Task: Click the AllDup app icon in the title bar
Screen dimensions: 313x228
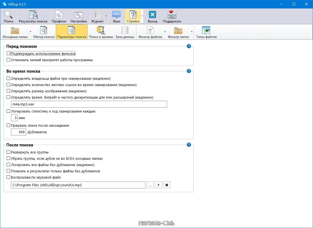Action: [5, 4]
